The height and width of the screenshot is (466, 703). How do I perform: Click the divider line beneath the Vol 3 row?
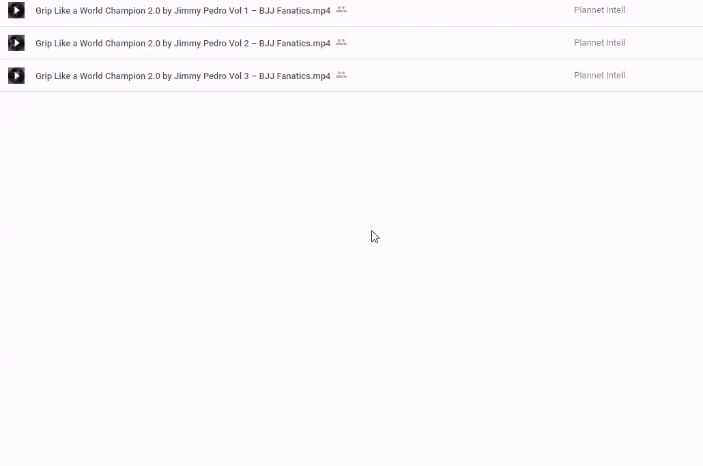pos(351,91)
